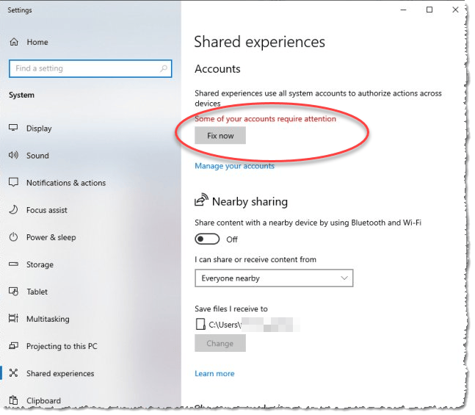Click the Home icon in sidebar
475x415 pixels.
click(14, 42)
